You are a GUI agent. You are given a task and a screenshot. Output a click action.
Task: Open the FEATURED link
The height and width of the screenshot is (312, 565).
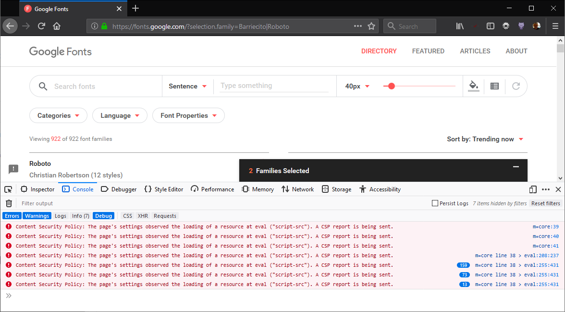click(x=428, y=50)
